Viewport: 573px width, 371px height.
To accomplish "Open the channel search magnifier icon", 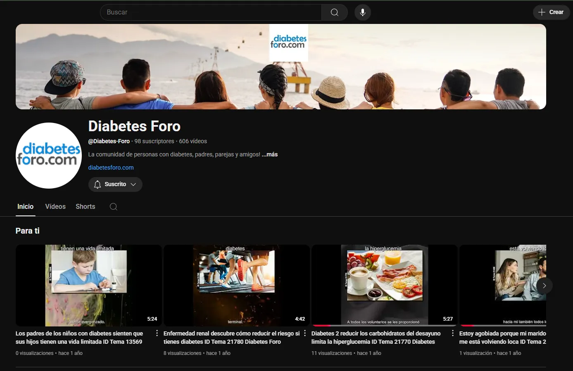I will (114, 207).
